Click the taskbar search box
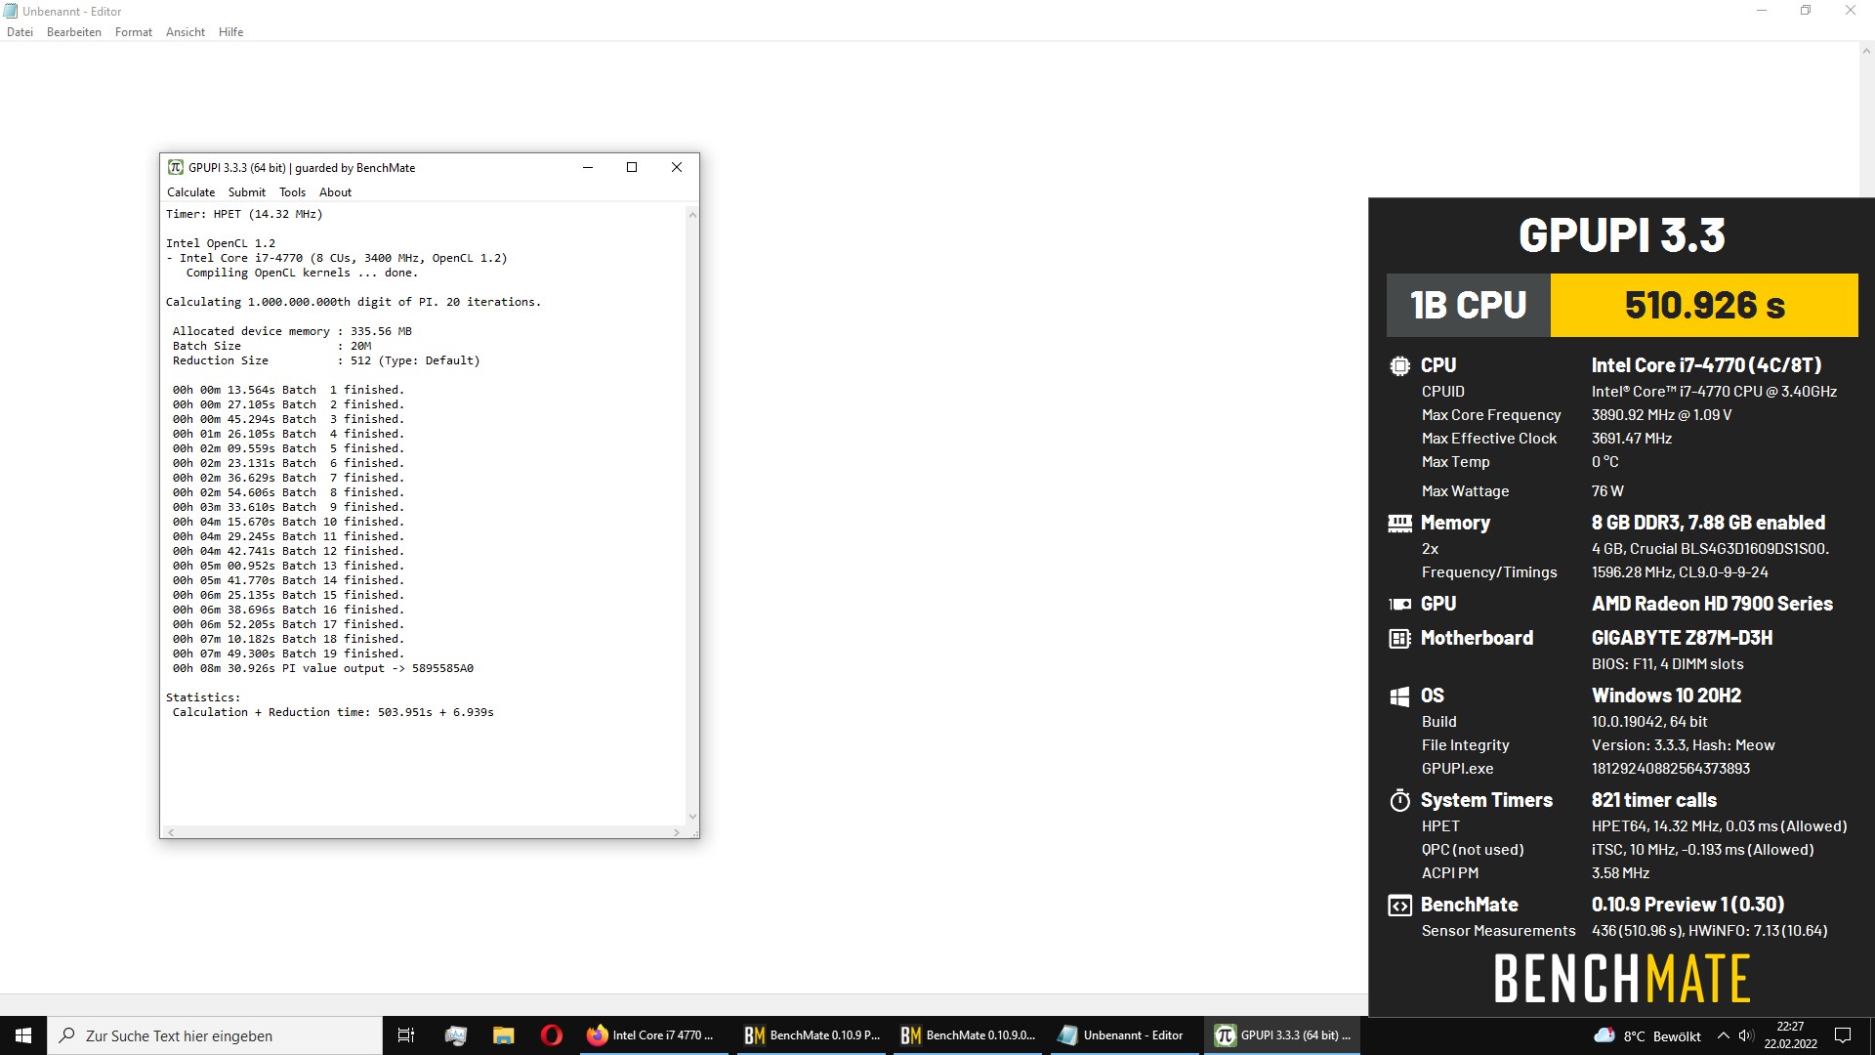 (x=215, y=1035)
